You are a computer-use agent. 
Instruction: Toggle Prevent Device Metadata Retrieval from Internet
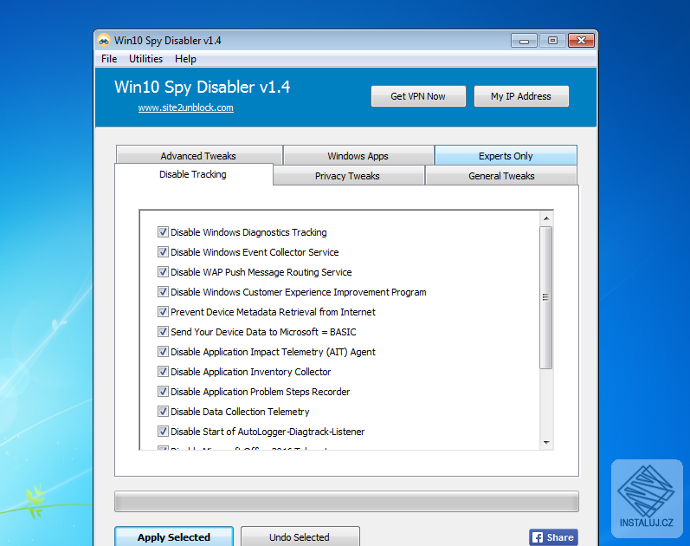(163, 311)
